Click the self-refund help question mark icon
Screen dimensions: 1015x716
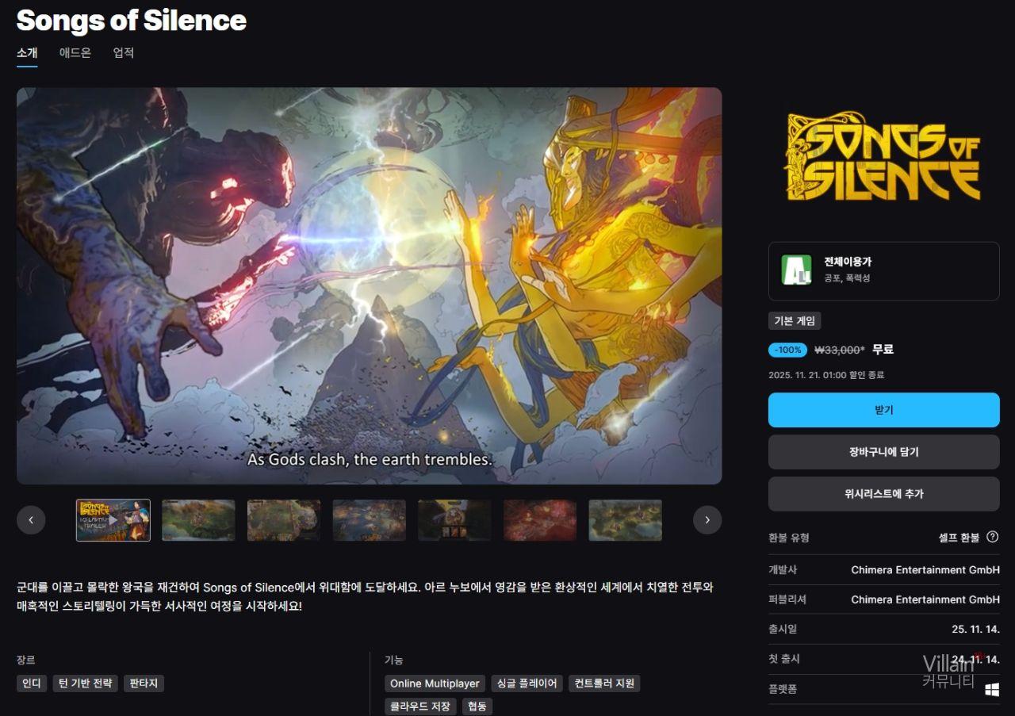point(992,537)
